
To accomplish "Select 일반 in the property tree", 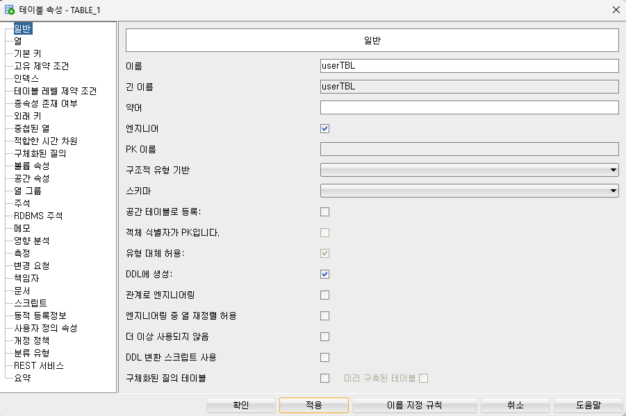I will [22, 28].
